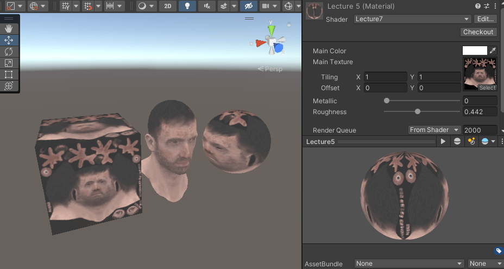Open the Main Color white swatch

point(475,51)
